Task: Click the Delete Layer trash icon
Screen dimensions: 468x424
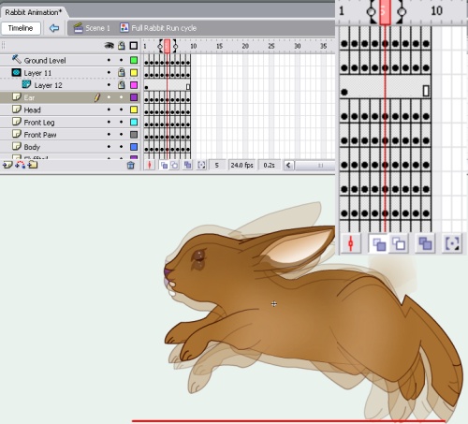Action: [x=131, y=165]
